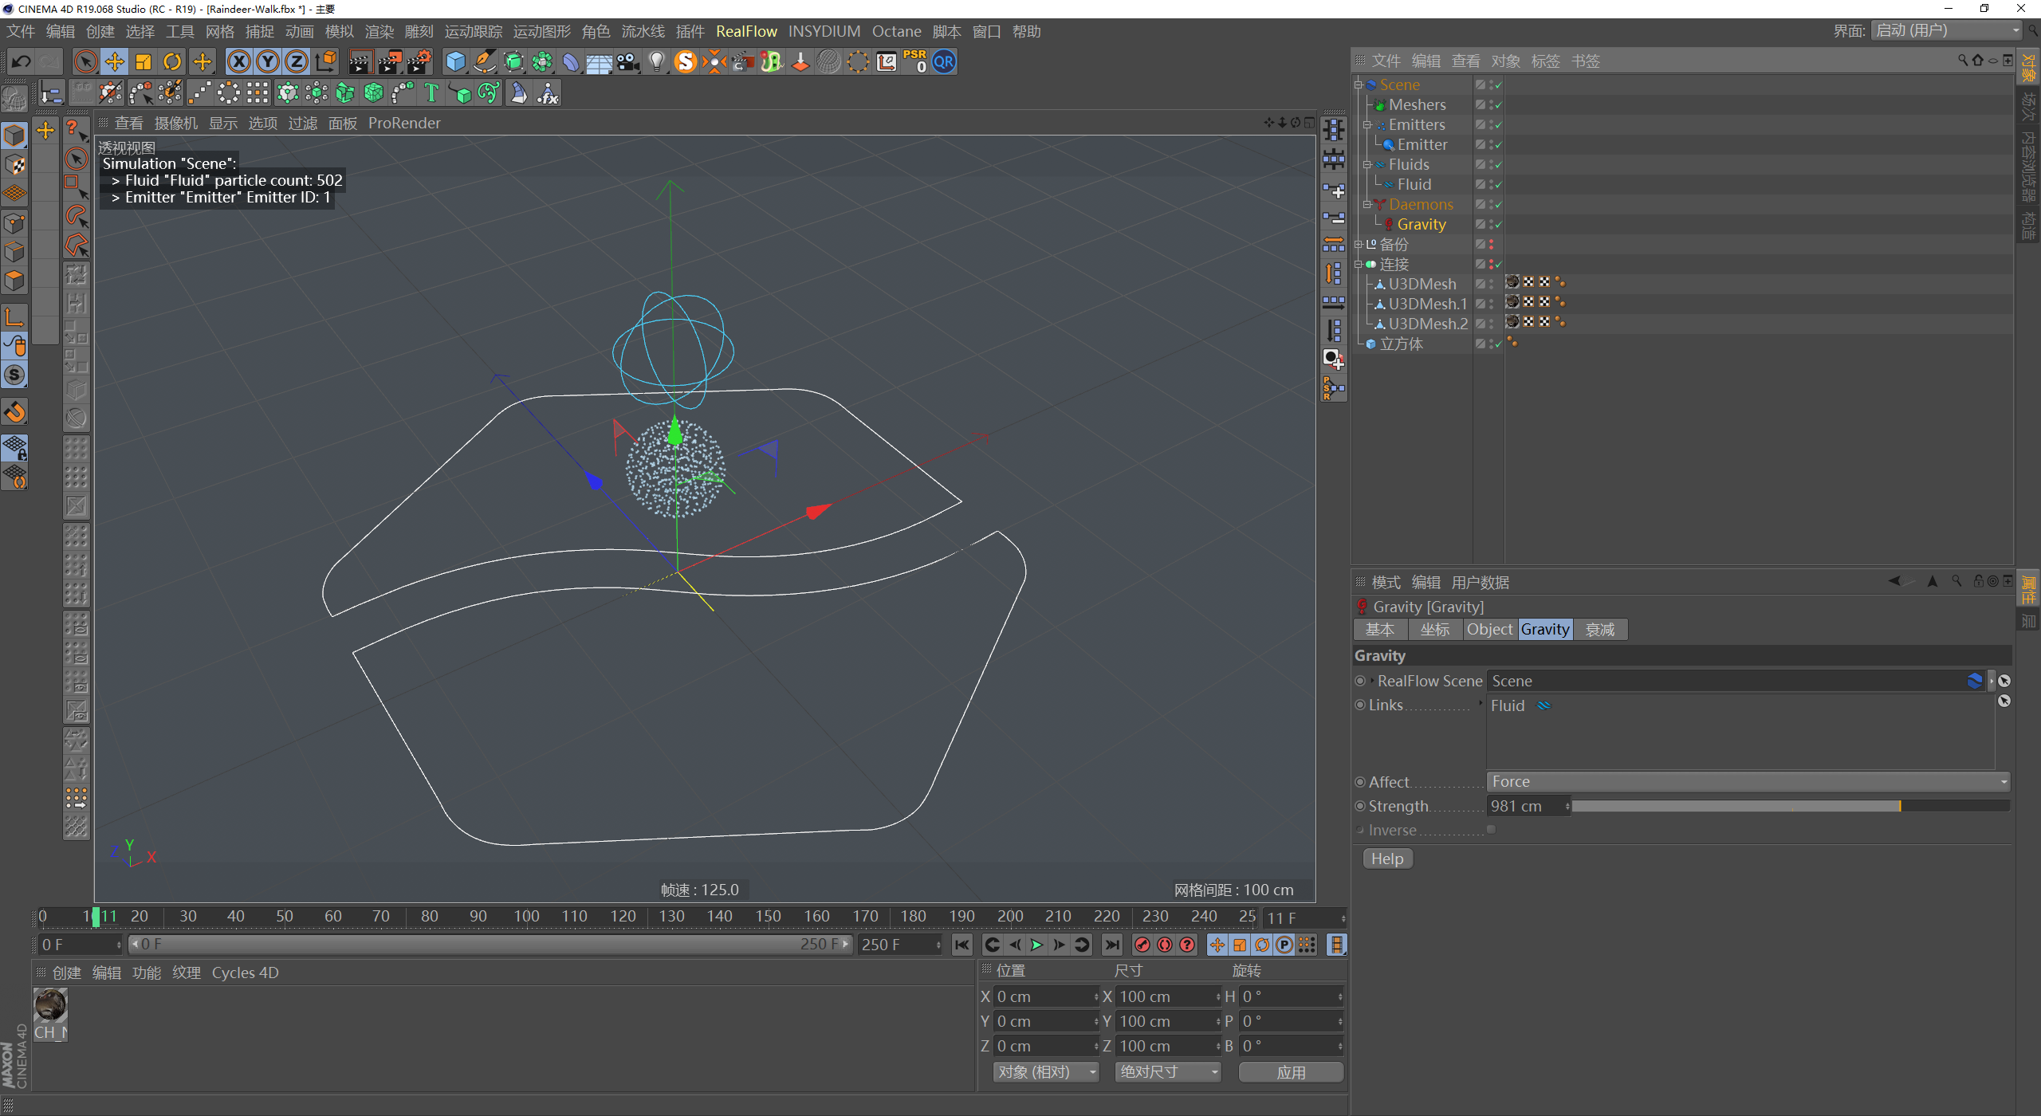This screenshot has height=1116, width=2041.
Task: Click the MoText T icon
Action: (x=431, y=93)
